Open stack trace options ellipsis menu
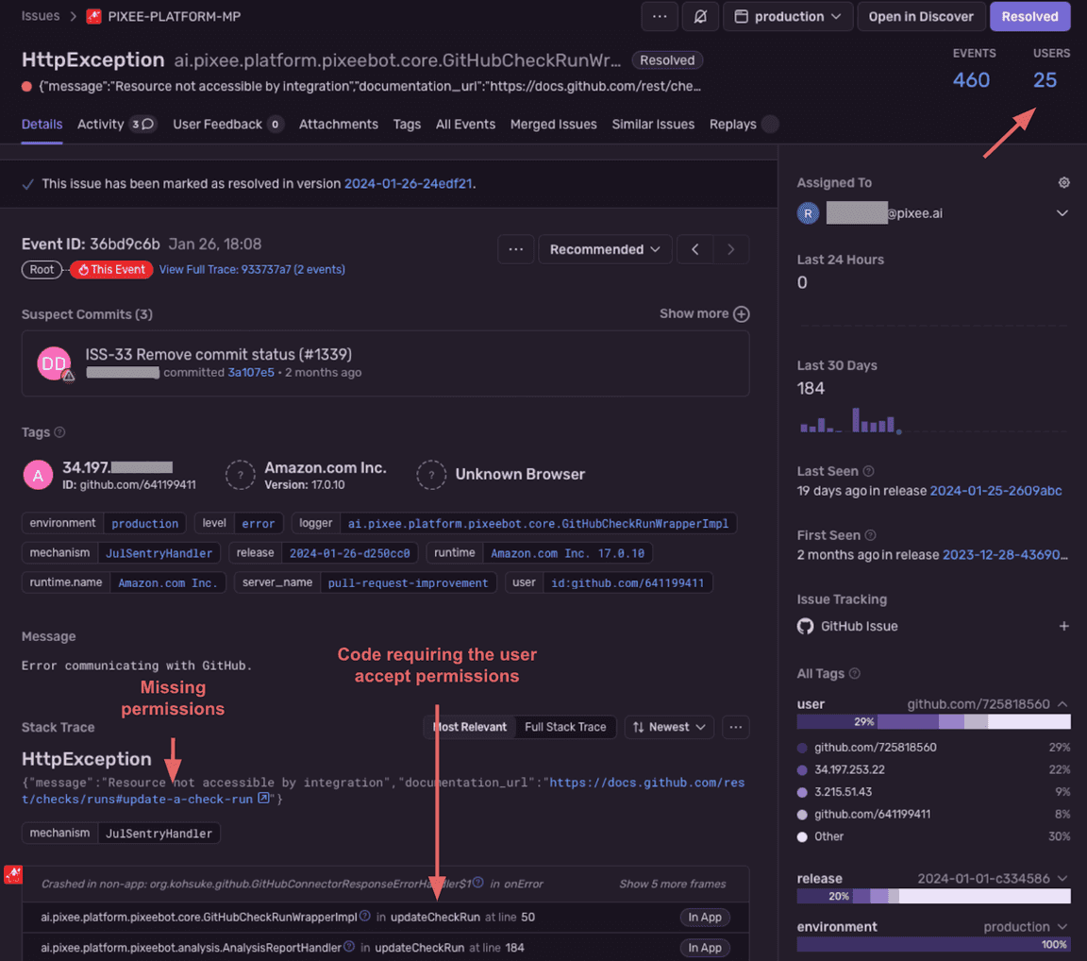1087x961 pixels. 736,727
